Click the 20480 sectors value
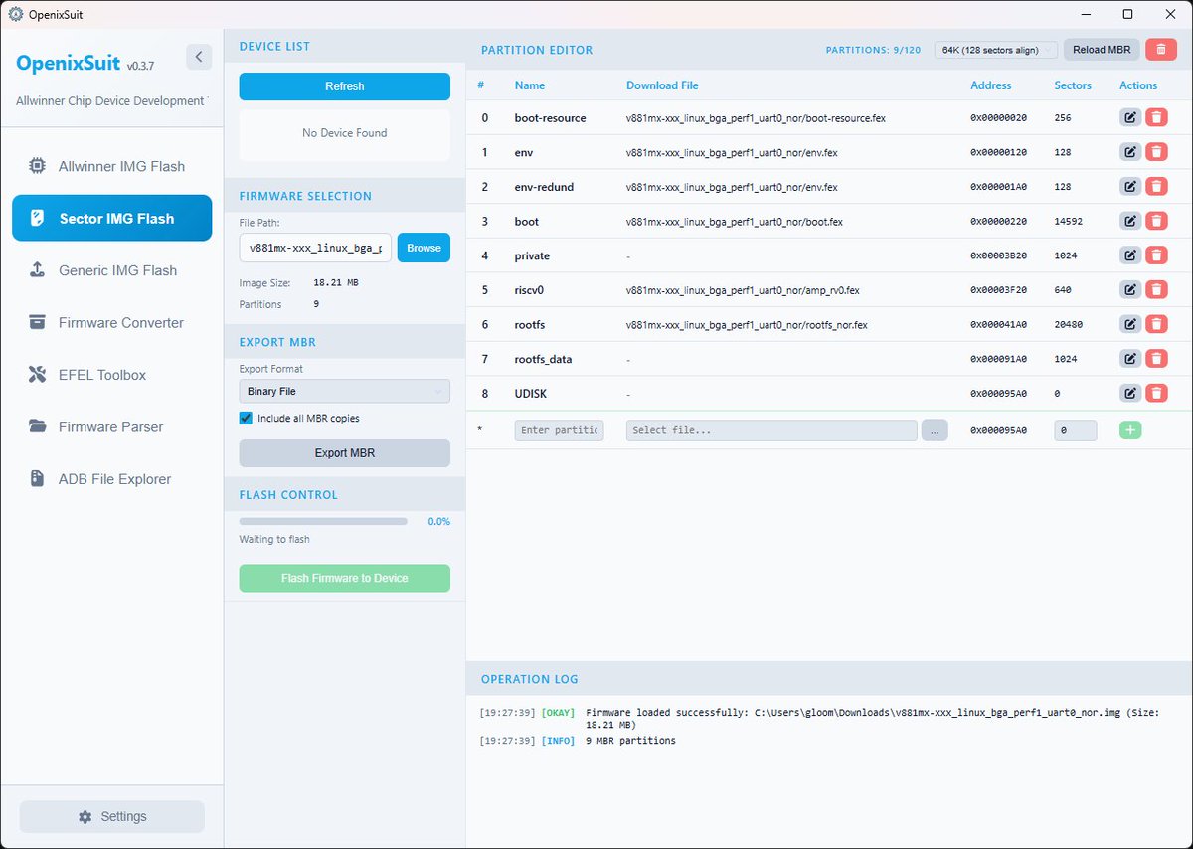The height and width of the screenshot is (849, 1193). (1070, 325)
